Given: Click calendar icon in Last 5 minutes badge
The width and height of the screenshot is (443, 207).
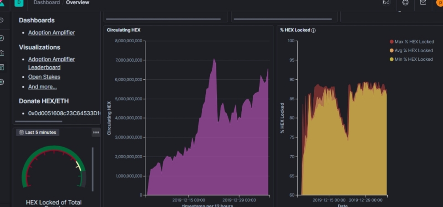Looking at the screenshot, I should pyautogui.click(x=21, y=133).
